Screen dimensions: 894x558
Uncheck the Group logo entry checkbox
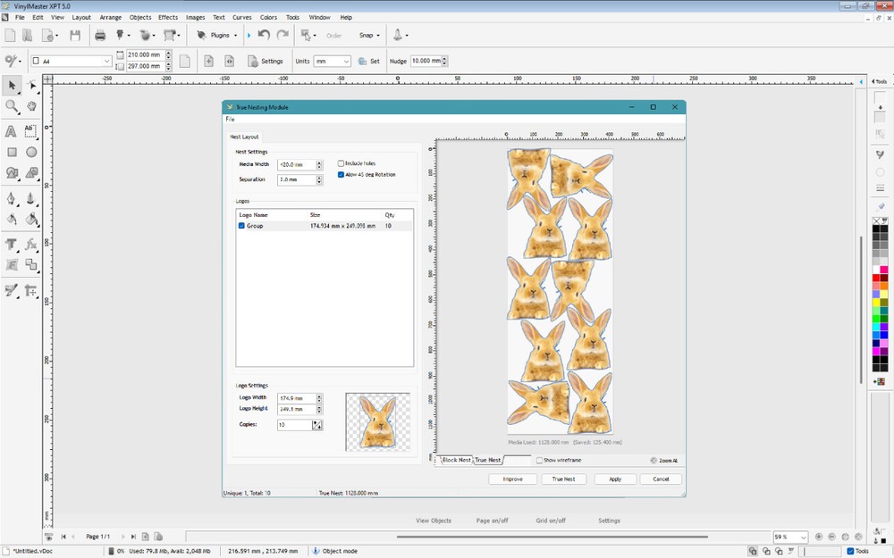point(240,226)
